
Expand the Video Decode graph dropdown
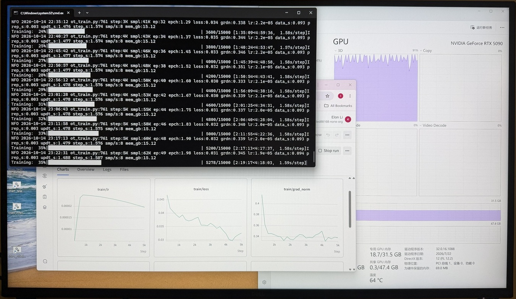pyautogui.click(x=421, y=125)
